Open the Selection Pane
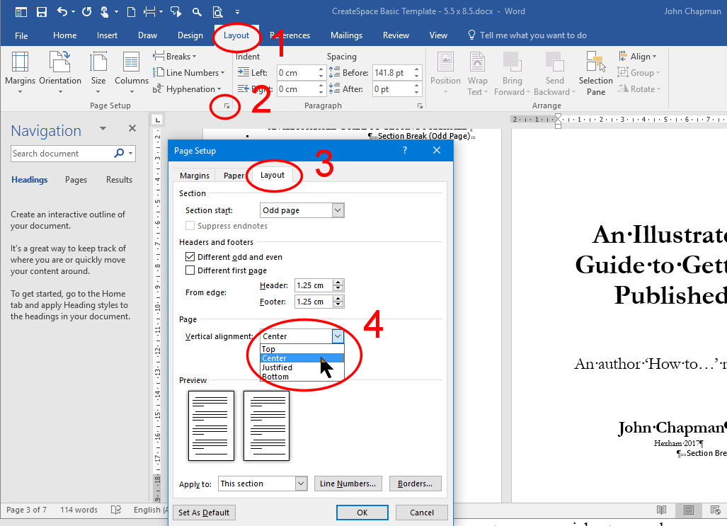 [x=595, y=72]
